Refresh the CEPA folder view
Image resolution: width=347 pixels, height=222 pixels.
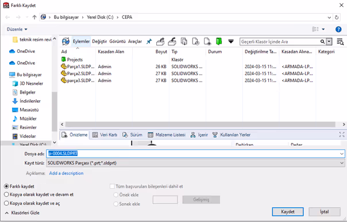click(337, 17)
